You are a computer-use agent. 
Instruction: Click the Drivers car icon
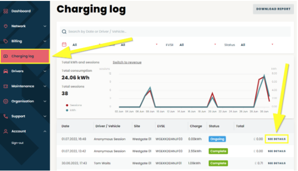pyautogui.click(x=6, y=71)
